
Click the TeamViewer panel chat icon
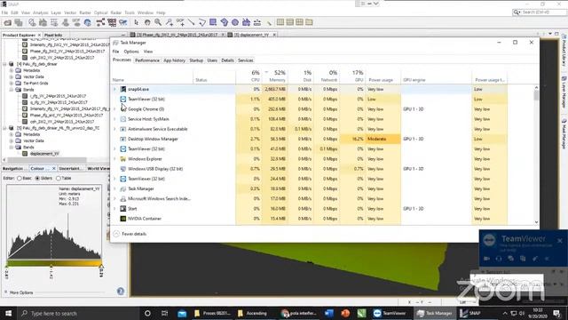[x=511, y=259]
